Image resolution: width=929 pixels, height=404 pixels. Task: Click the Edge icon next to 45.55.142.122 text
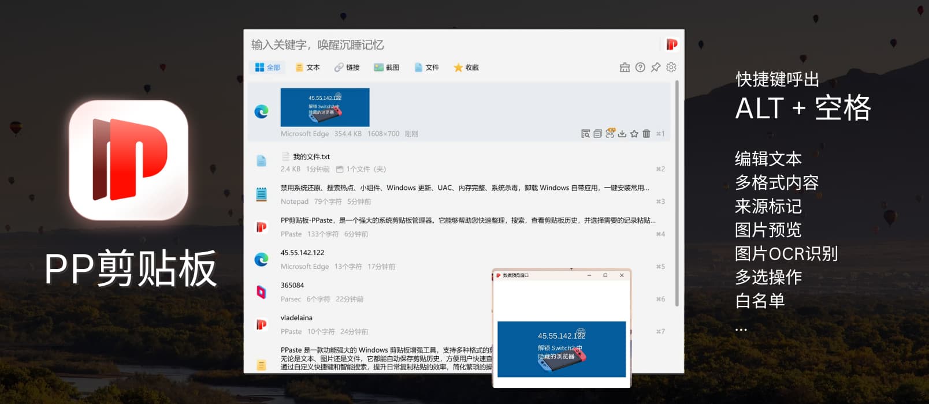(261, 260)
